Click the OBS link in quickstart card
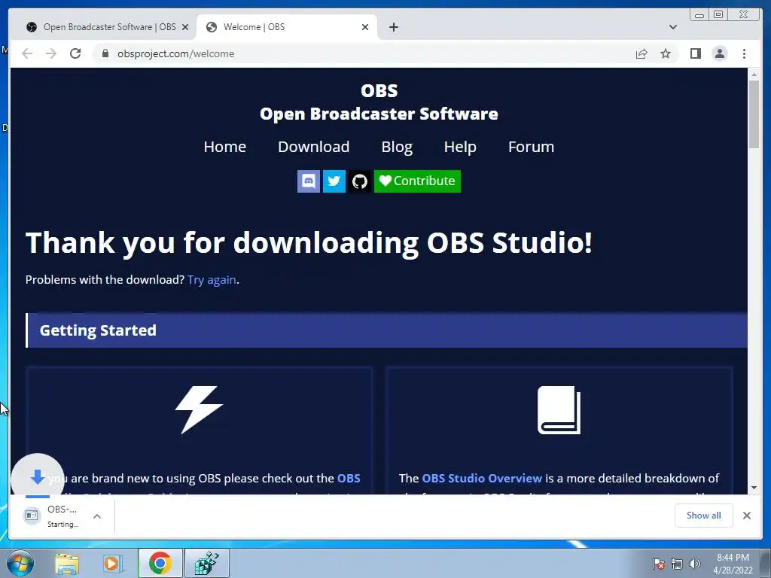This screenshot has height=578, width=771. point(349,478)
